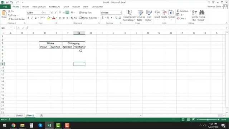Toggle Wrap Text
Image resolution: width=229 pixels, height=129 pixels.
pos(85,13)
